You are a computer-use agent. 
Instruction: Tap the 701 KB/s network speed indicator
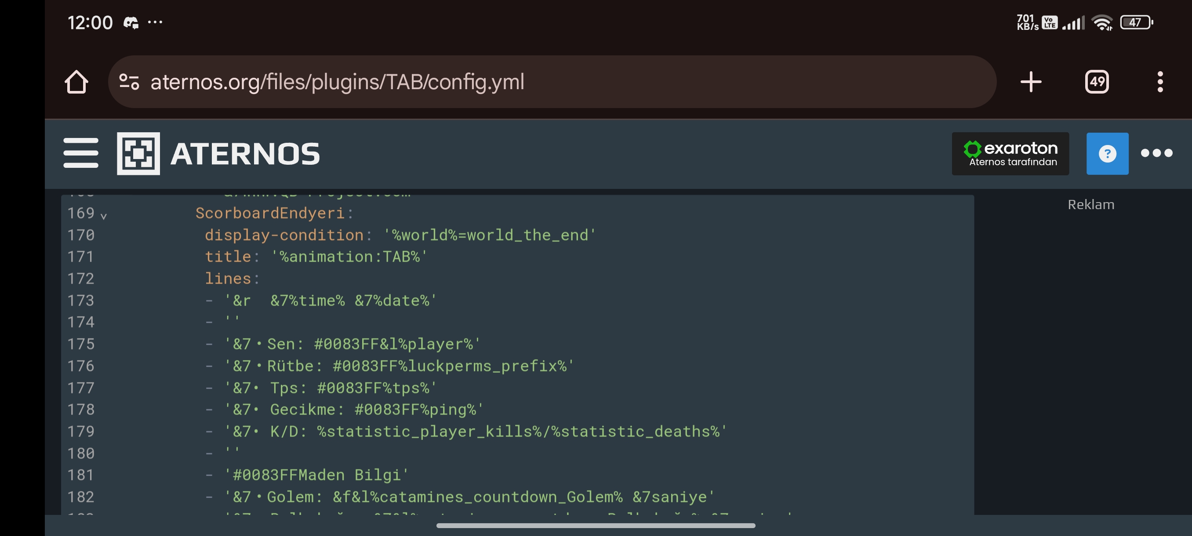(x=1027, y=22)
